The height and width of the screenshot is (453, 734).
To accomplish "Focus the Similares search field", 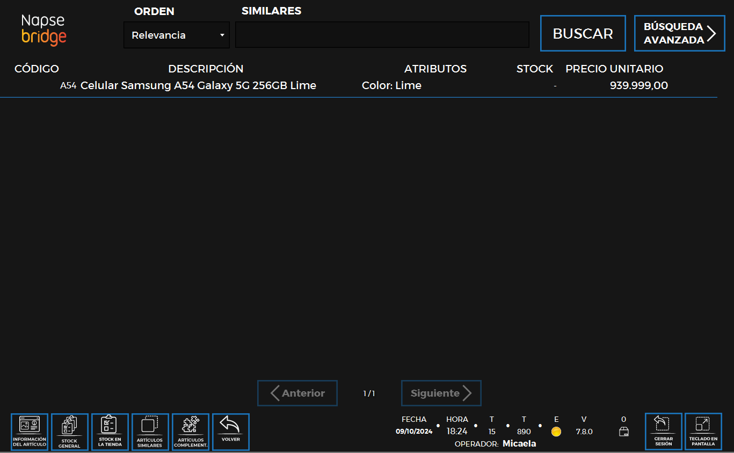I will click(x=382, y=35).
